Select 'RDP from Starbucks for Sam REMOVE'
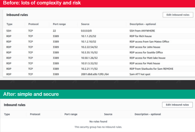The height and width of the screenshot is (132, 195). click(x=152, y=69)
